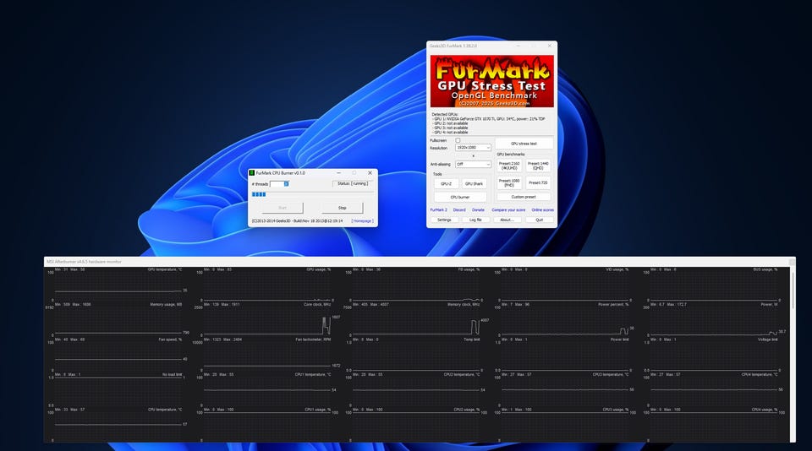Click the greyed-out Start button in CPU Burner

pos(283,208)
